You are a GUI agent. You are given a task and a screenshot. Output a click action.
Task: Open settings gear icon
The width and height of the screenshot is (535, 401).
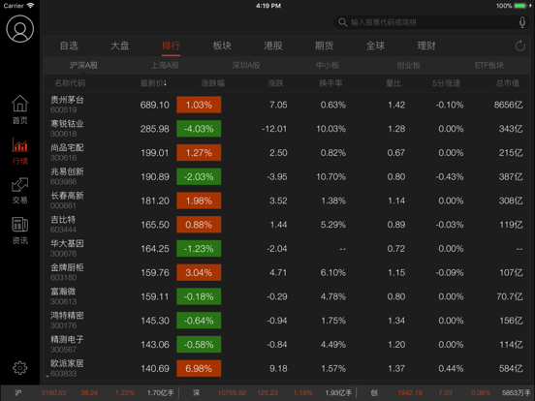[19, 368]
